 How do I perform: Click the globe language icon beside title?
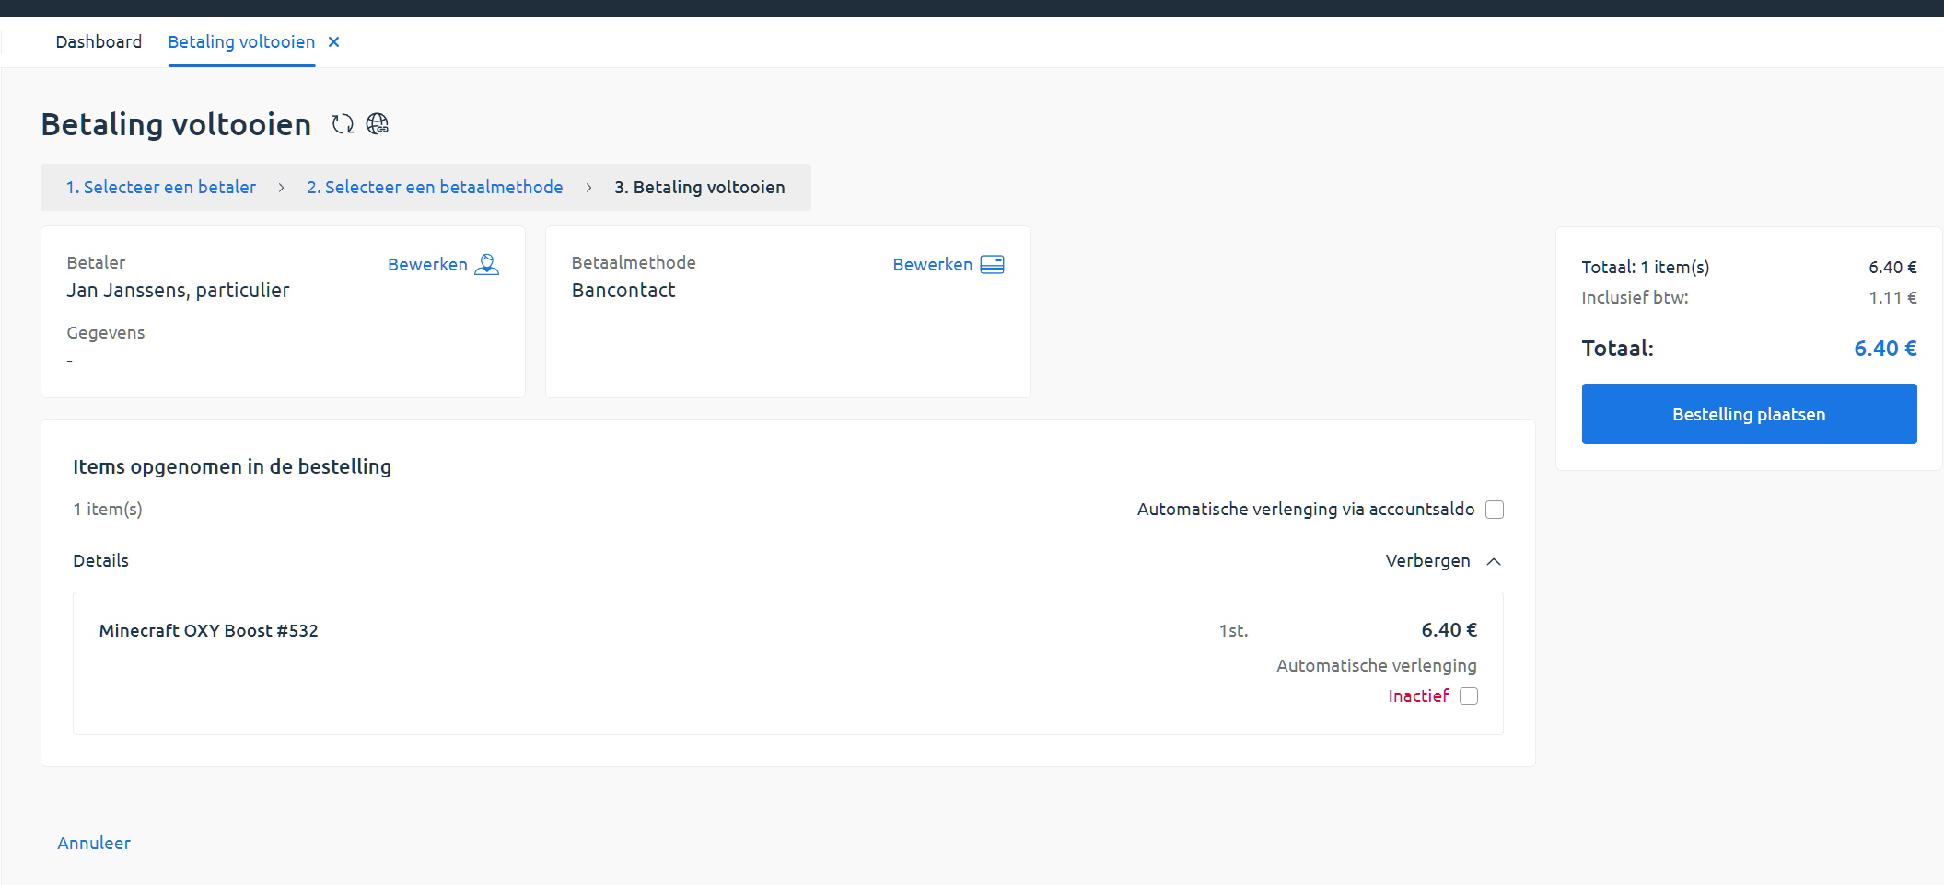[x=378, y=124]
